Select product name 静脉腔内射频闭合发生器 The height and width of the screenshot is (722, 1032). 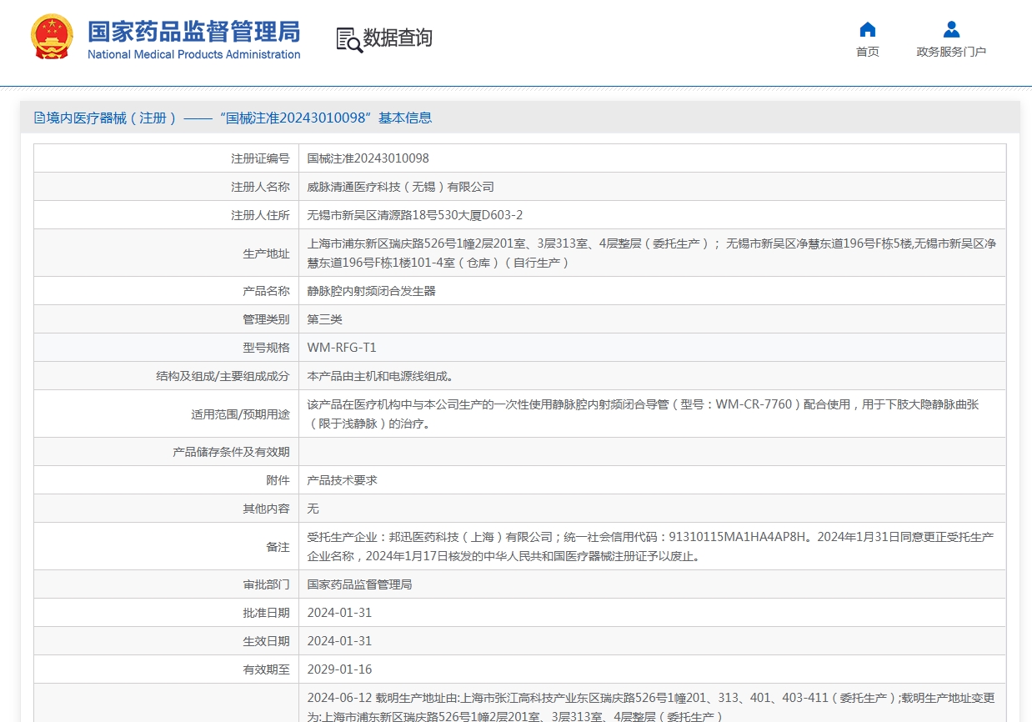[x=371, y=291]
